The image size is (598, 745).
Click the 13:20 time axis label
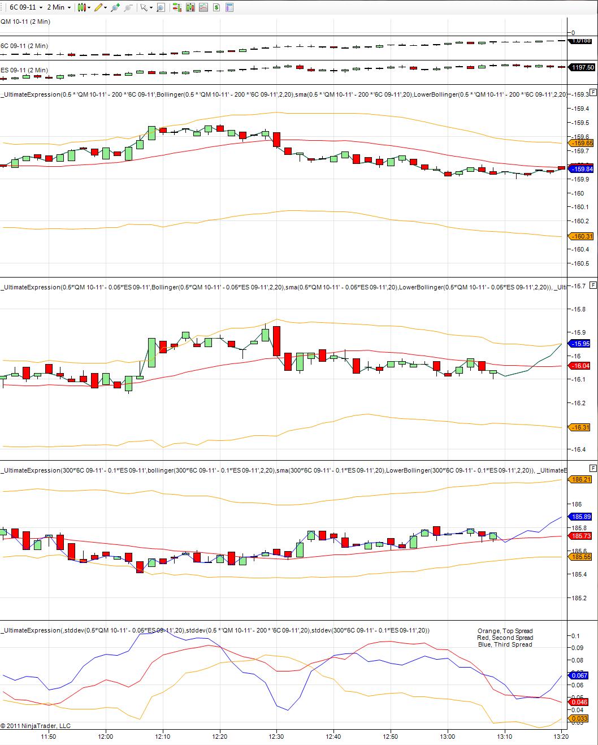coord(561,737)
